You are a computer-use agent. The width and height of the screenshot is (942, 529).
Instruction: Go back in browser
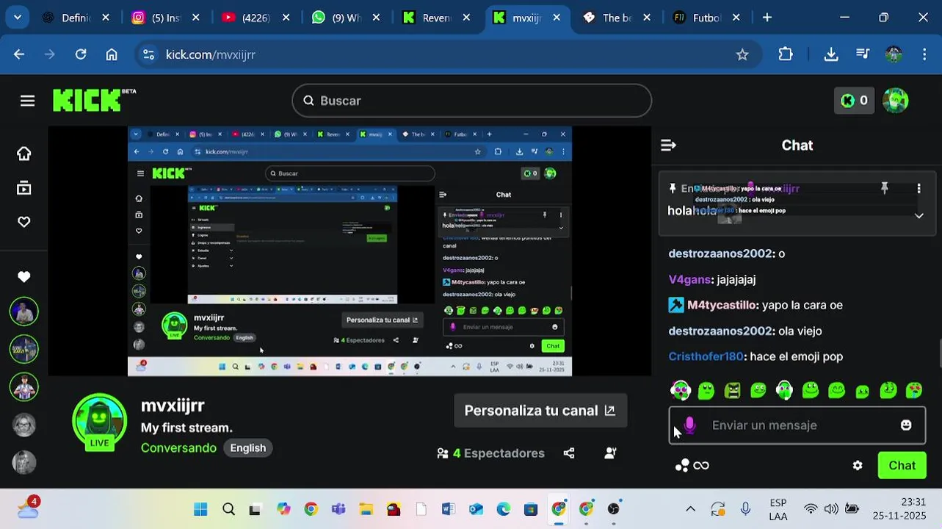pos(19,54)
